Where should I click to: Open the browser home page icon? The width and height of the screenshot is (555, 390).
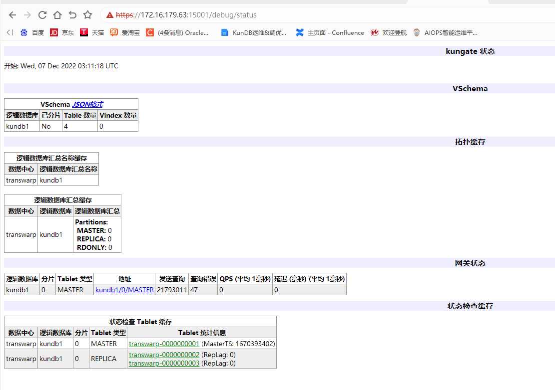point(57,15)
